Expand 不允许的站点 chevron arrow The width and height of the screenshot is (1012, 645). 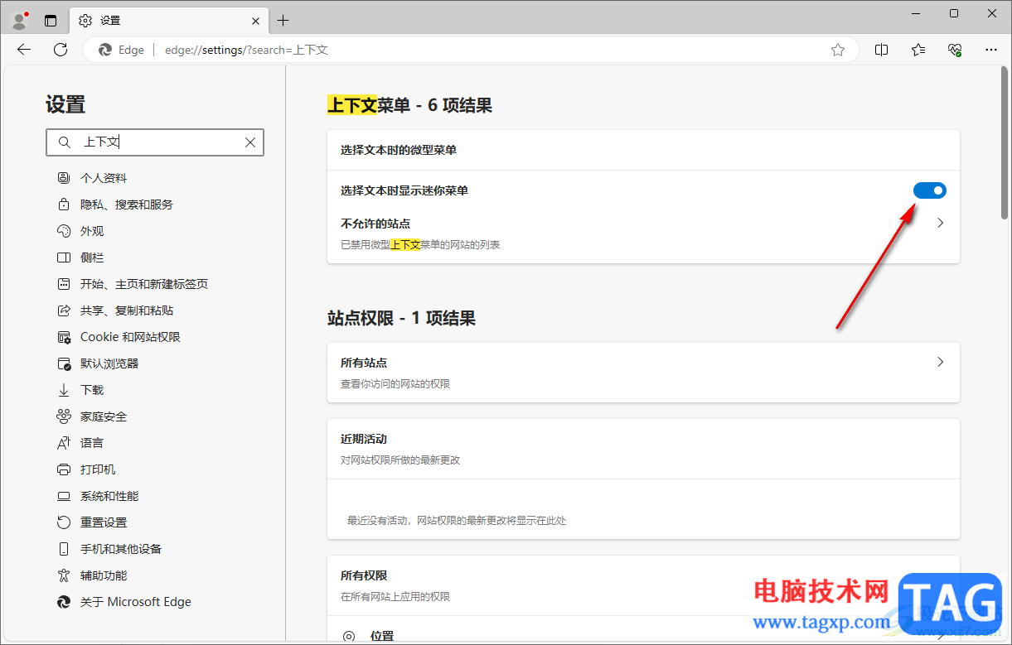[x=940, y=223]
